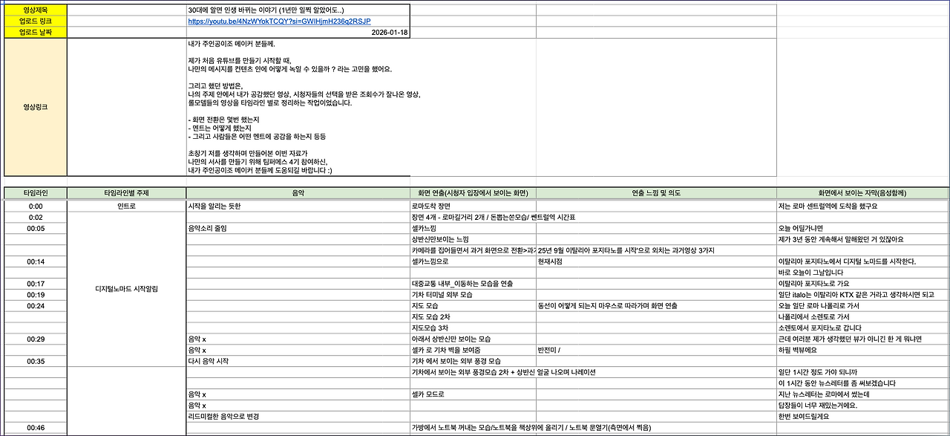
Task: Select the 연출 느낌 및 의도 header
Action: pos(656,193)
